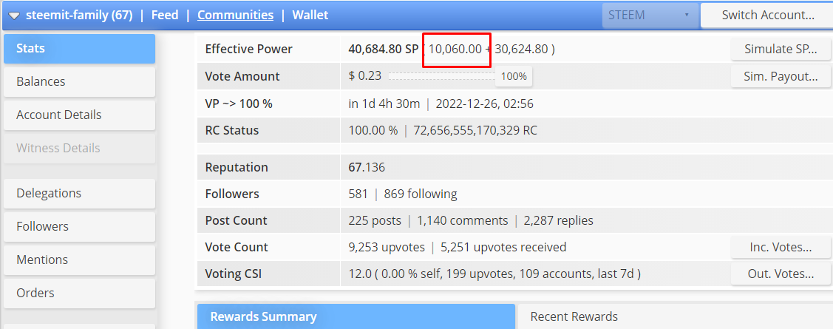Open the Orders sidebar tab
The width and height of the screenshot is (833, 329).
(x=79, y=293)
